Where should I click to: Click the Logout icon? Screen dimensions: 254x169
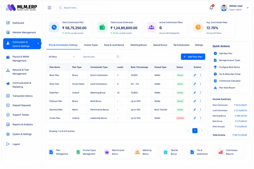coord(8,144)
